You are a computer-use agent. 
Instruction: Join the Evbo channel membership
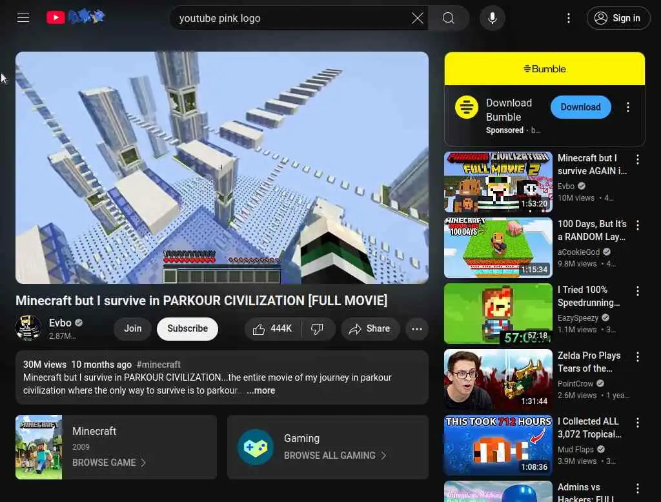[x=133, y=329]
